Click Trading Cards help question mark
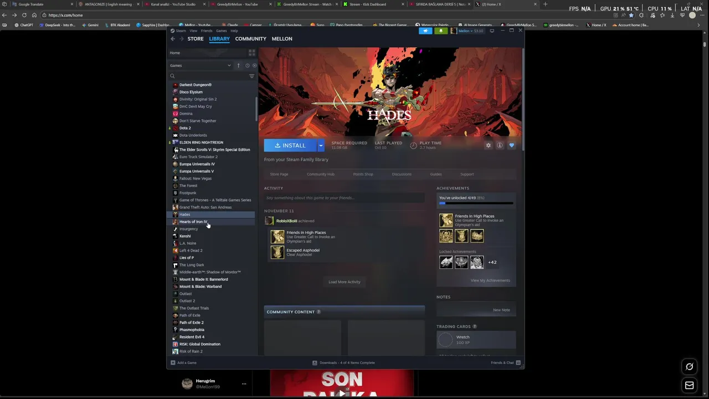This screenshot has height=399, width=709. click(x=475, y=326)
